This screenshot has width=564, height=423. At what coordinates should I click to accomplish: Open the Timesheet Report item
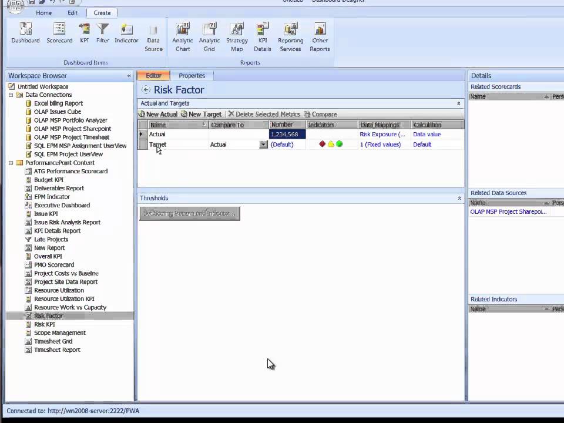pyautogui.click(x=57, y=350)
